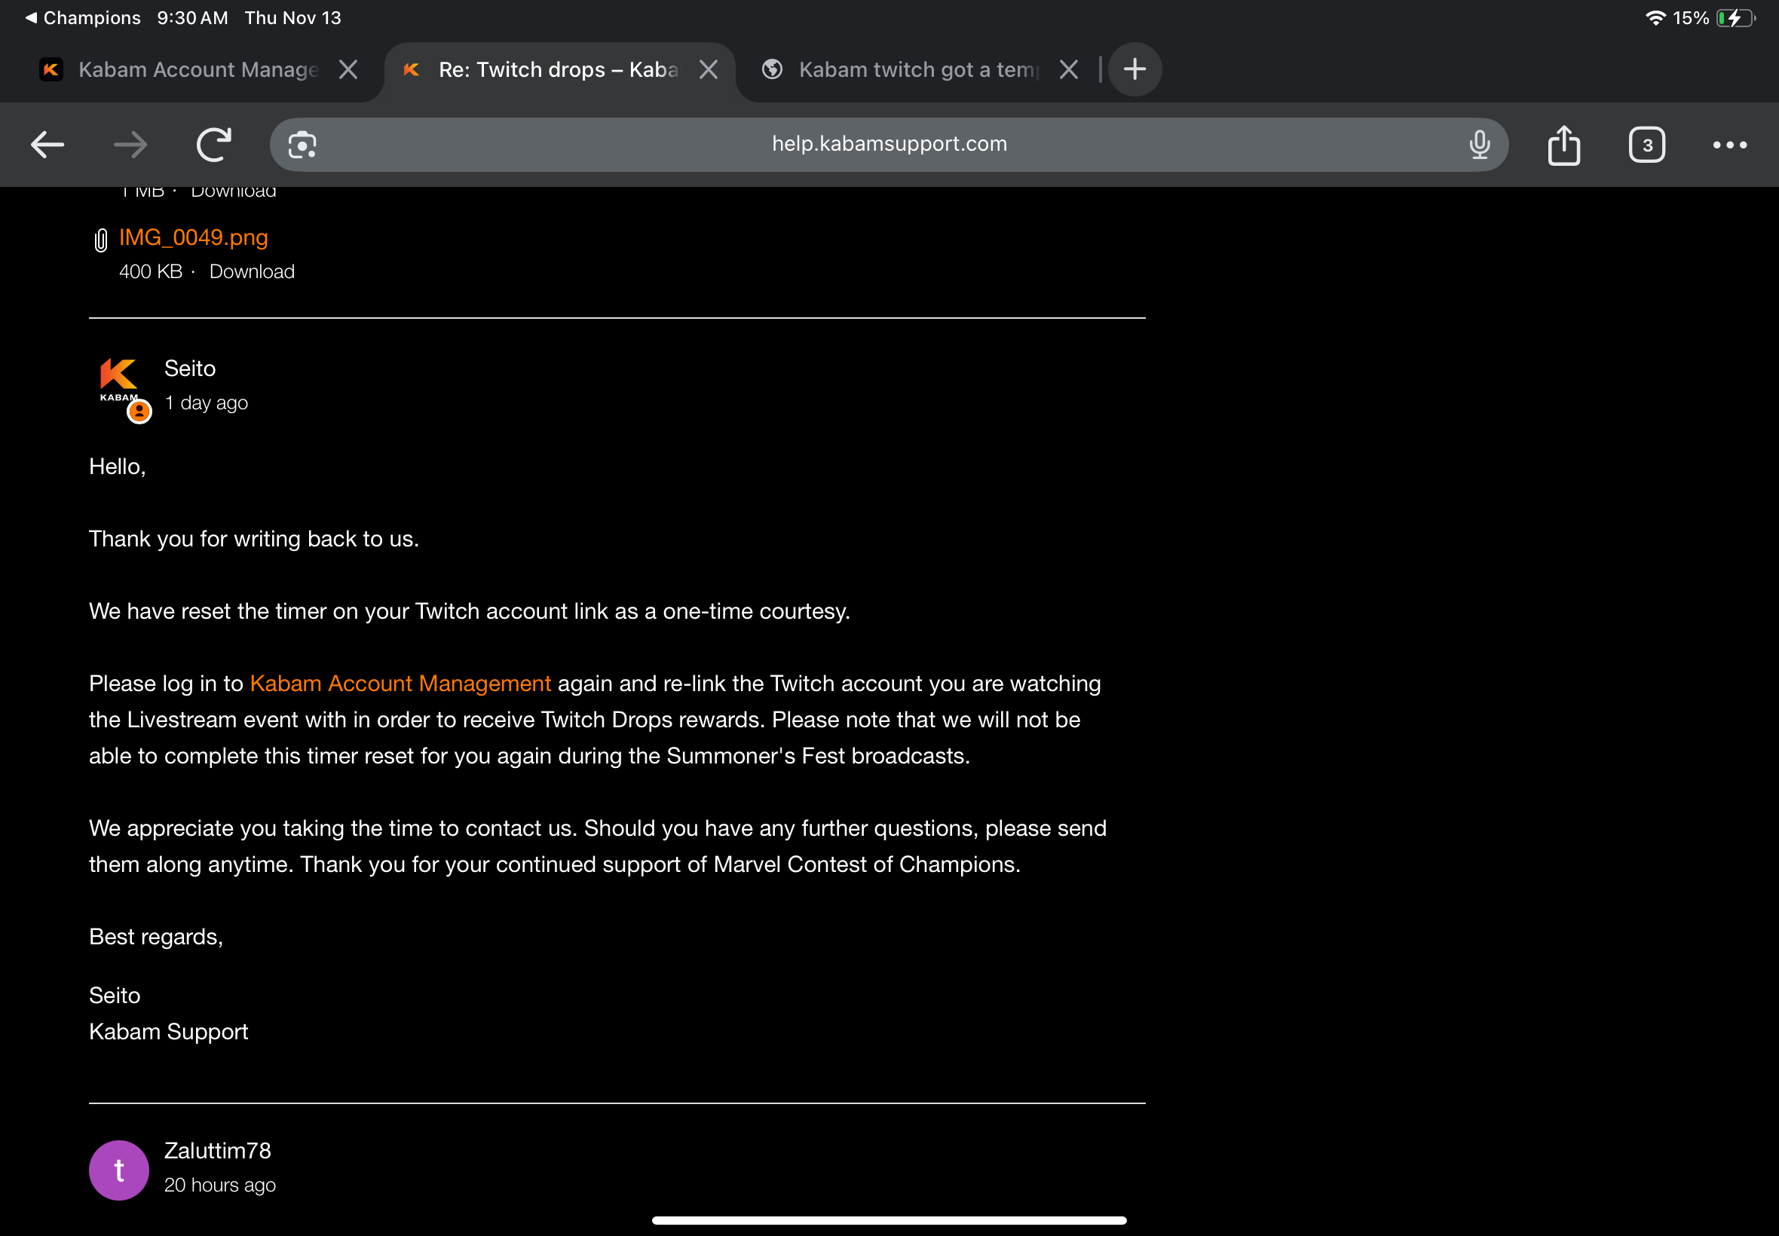Tap the browser forward arrow

coord(130,145)
